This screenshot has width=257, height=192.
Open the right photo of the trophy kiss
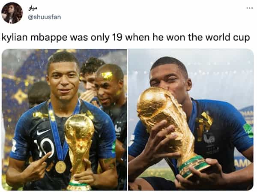(x=191, y=120)
